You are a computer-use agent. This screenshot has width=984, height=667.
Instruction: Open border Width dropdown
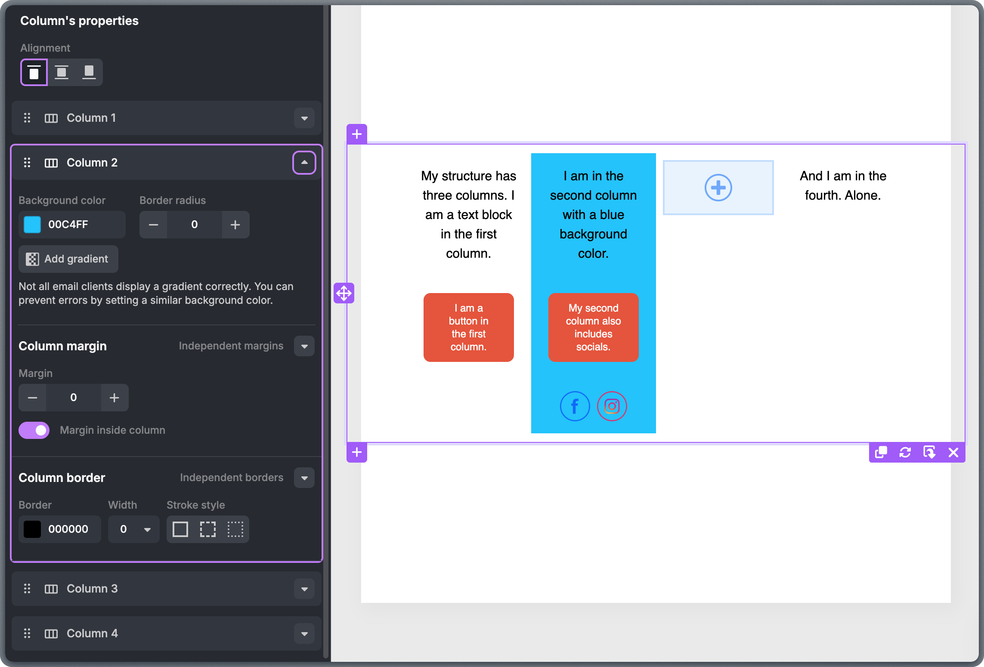[x=134, y=529]
